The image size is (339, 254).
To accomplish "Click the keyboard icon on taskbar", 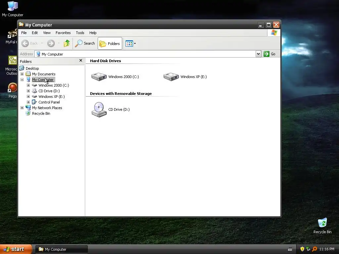I will (x=290, y=249).
